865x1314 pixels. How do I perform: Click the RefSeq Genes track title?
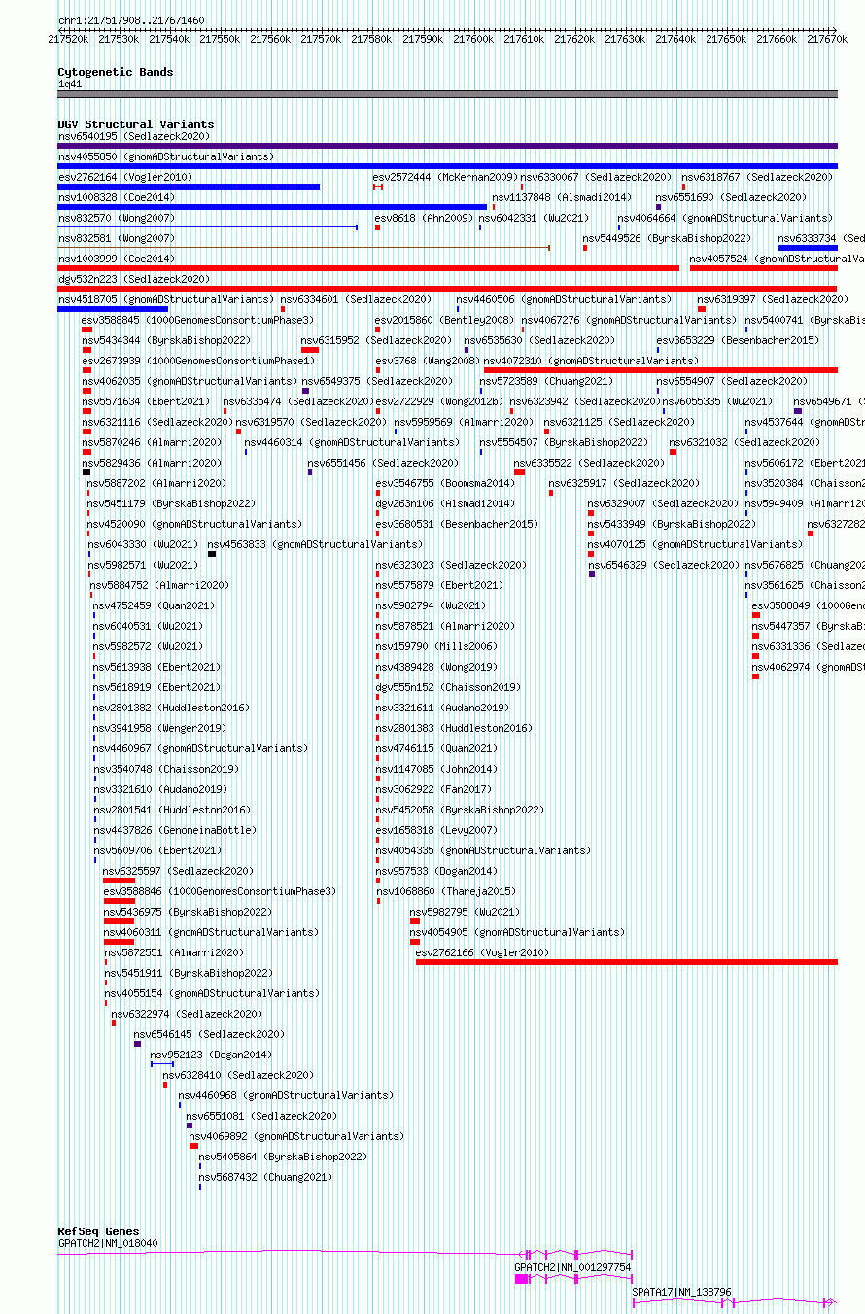click(x=98, y=1231)
